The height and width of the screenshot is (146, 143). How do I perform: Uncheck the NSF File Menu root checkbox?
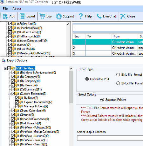(9, 68)
